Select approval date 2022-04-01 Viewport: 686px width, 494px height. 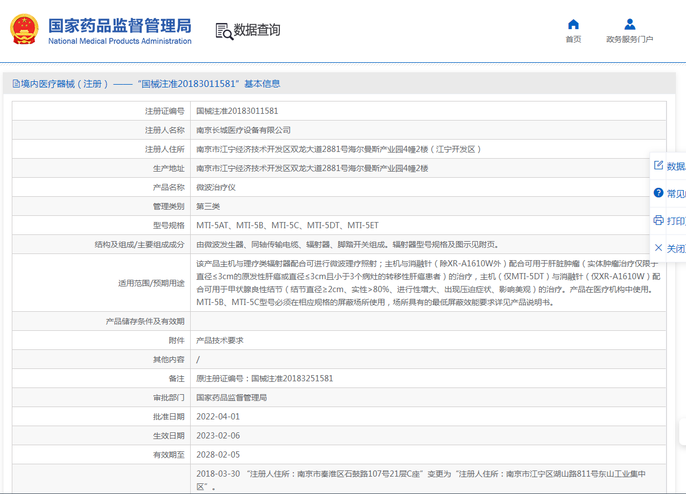[218, 417]
